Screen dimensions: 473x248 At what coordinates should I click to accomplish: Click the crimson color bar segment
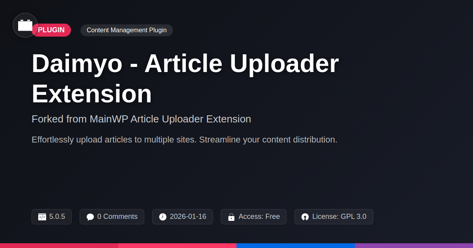[x=59, y=246]
